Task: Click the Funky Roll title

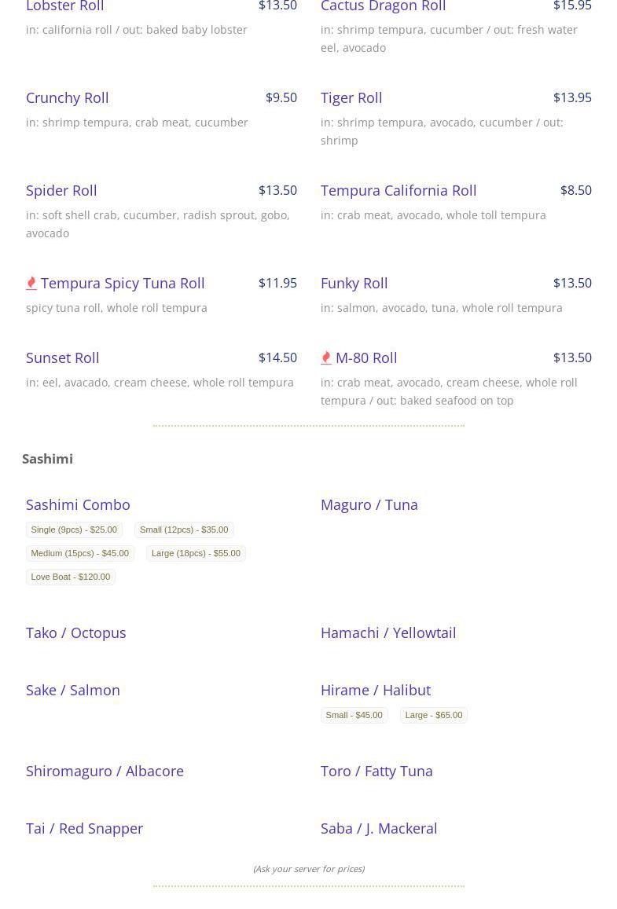Action: point(354,283)
